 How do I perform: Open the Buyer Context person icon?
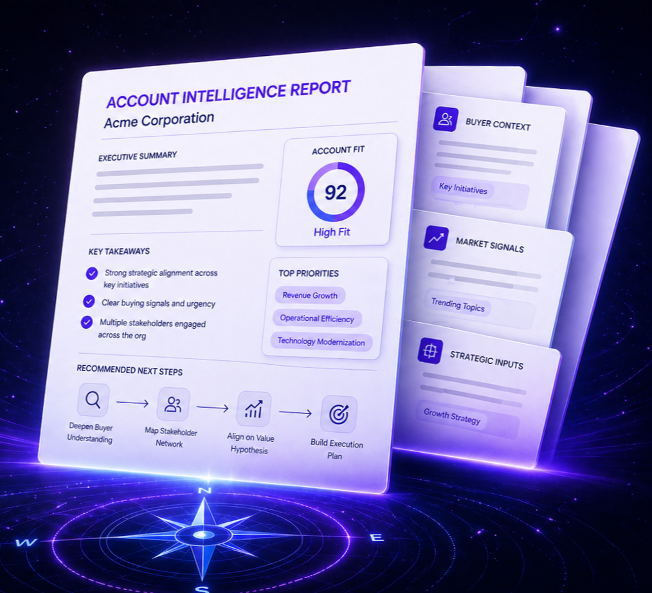446,120
